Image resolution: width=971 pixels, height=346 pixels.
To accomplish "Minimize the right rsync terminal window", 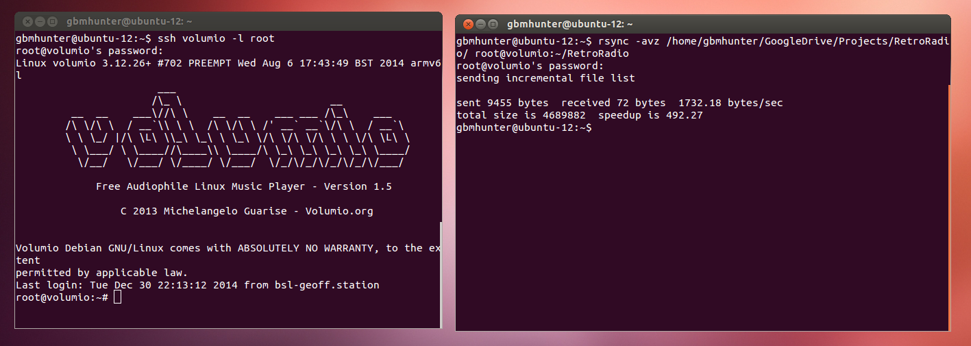I will [481, 24].
